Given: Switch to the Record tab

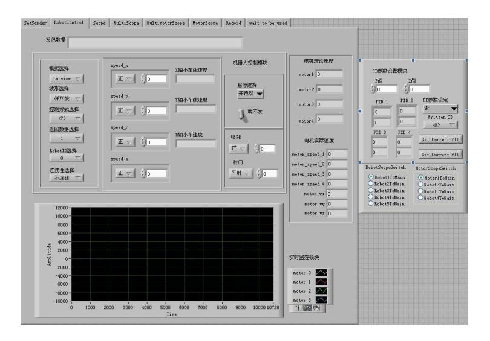Looking at the screenshot, I should tap(234, 23).
